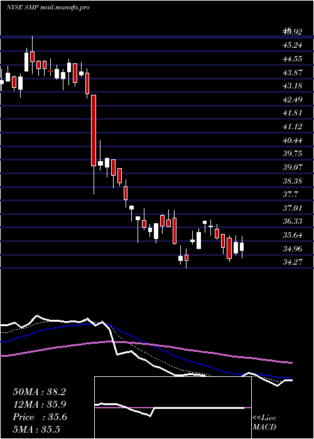314x439 pixels.
Task: Select the 36.33 price axis label
Action: tap(293, 221)
